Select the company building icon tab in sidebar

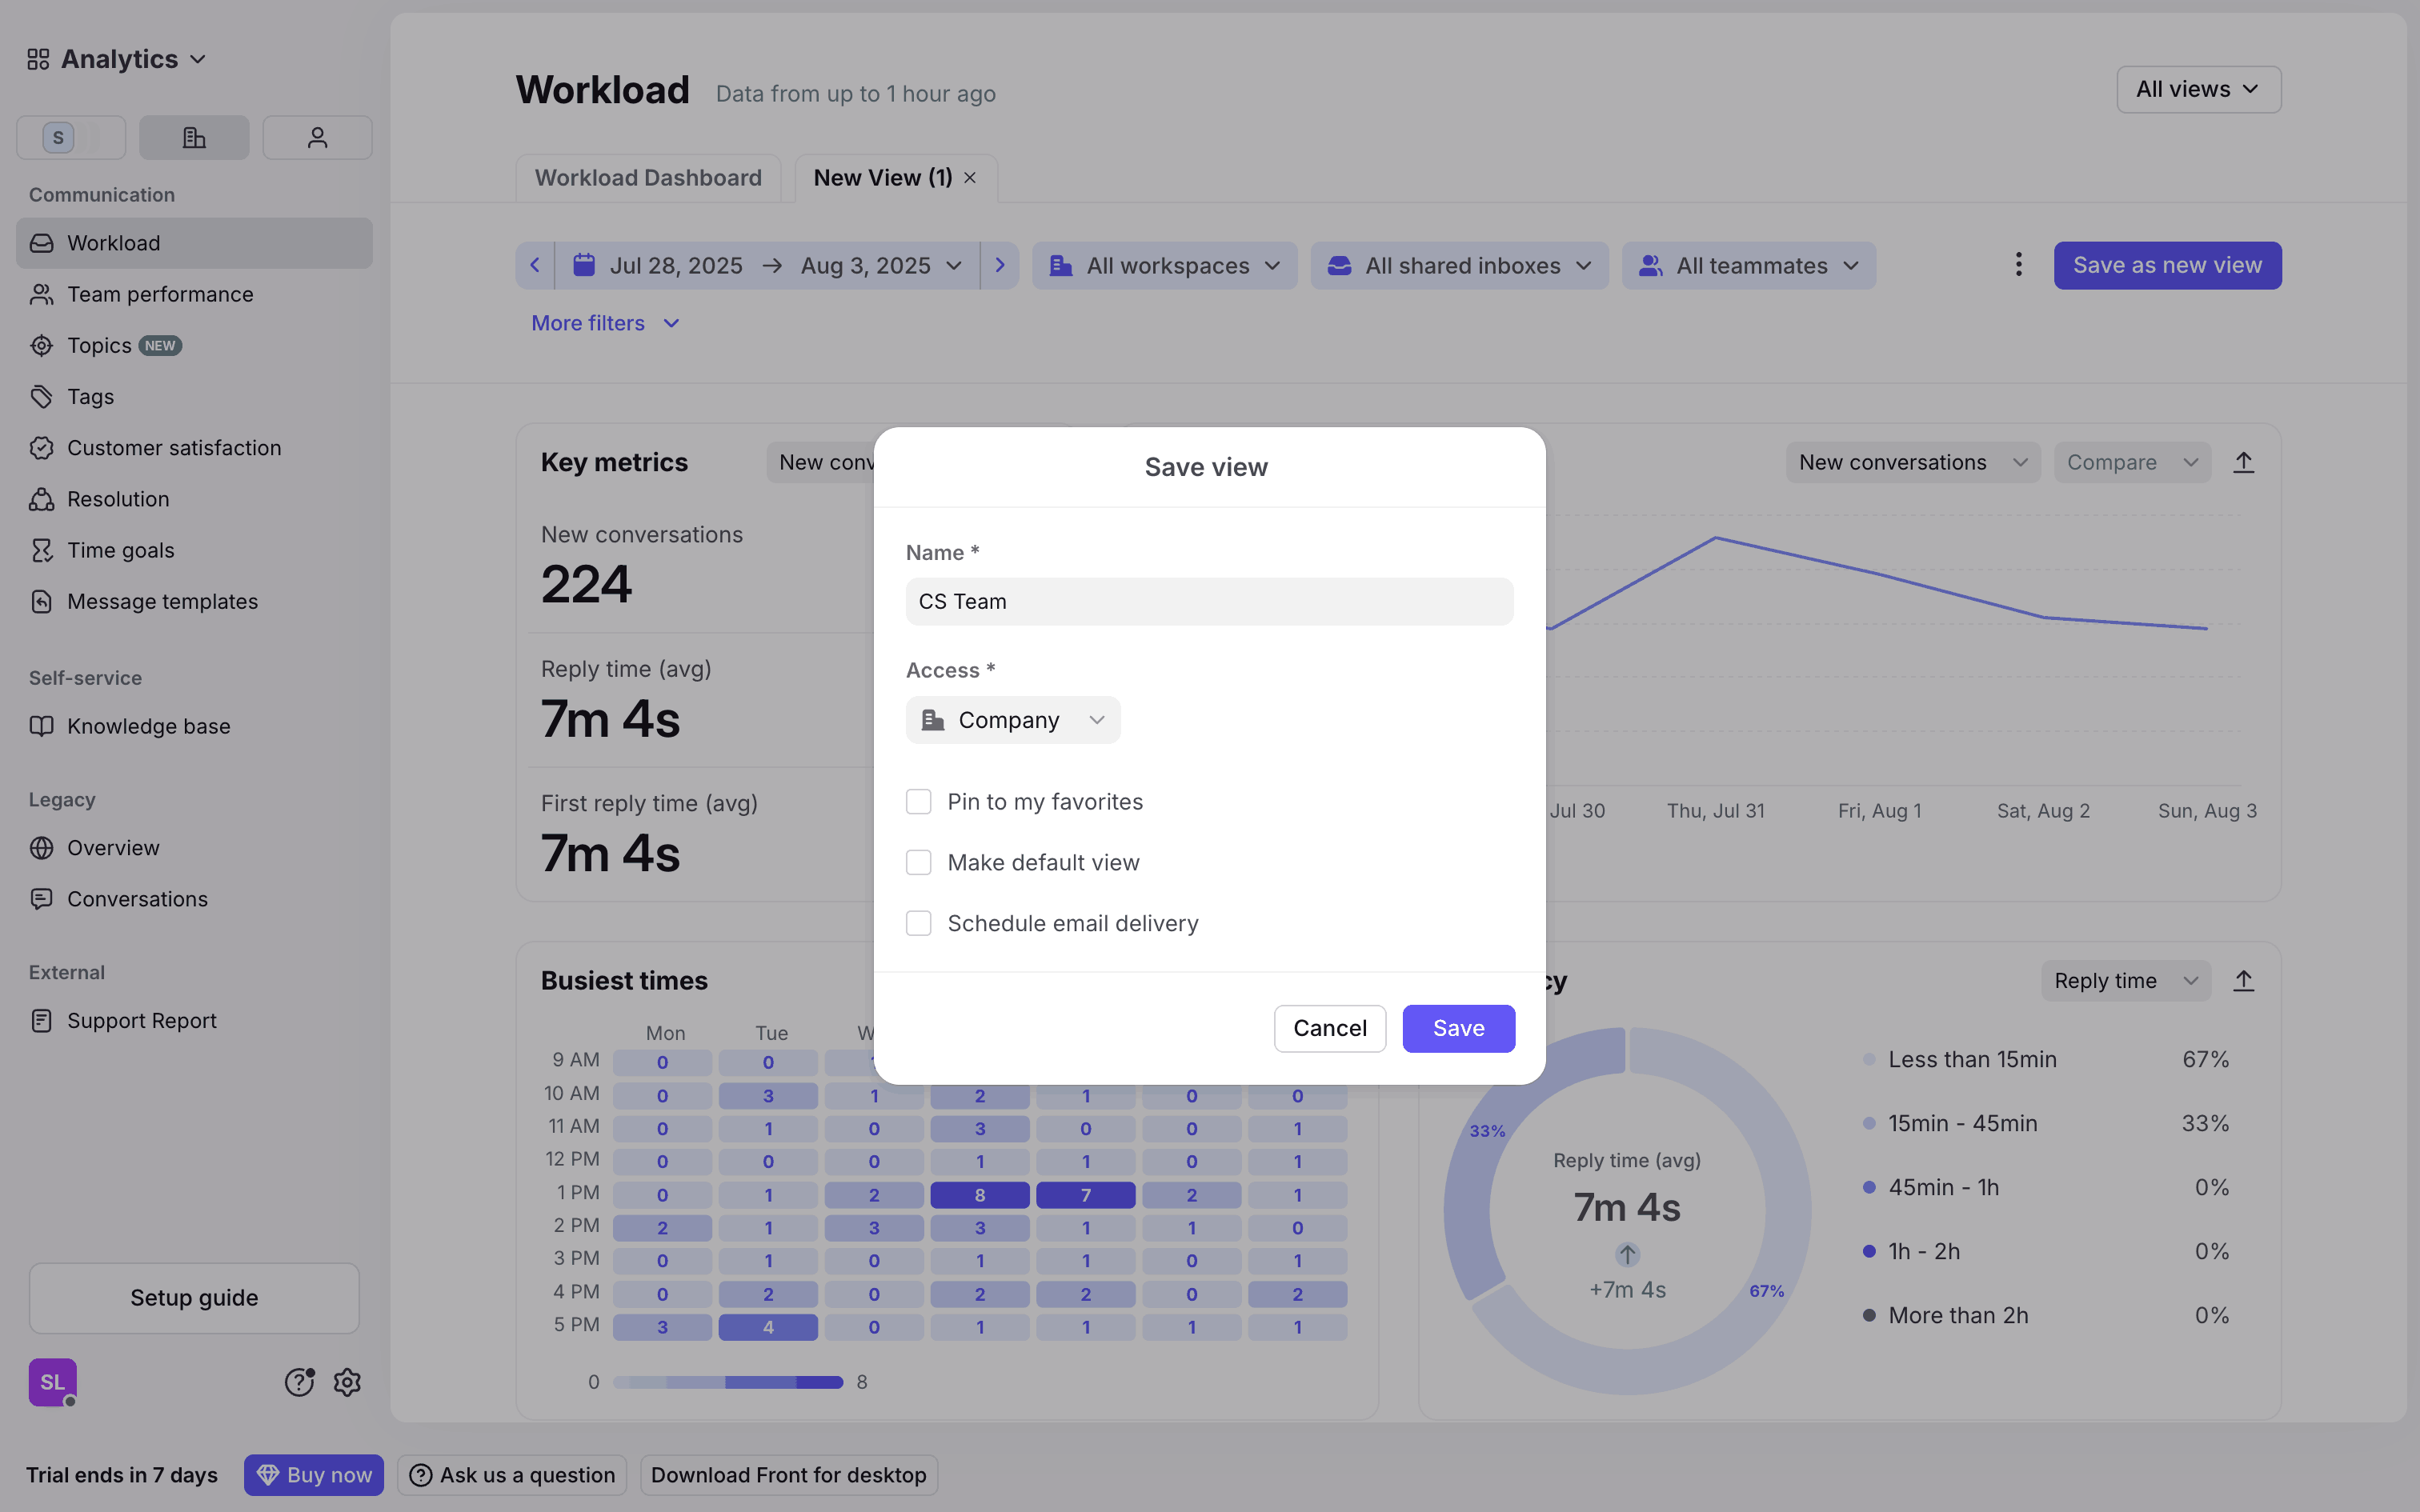[194, 138]
